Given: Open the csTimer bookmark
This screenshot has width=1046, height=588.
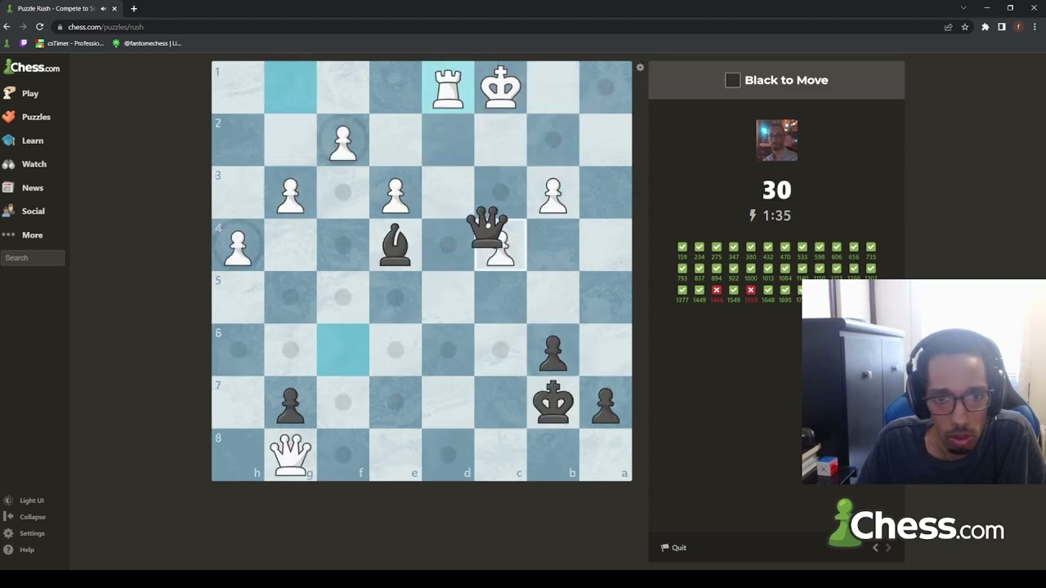Looking at the screenshot, I should pos(69,43).
